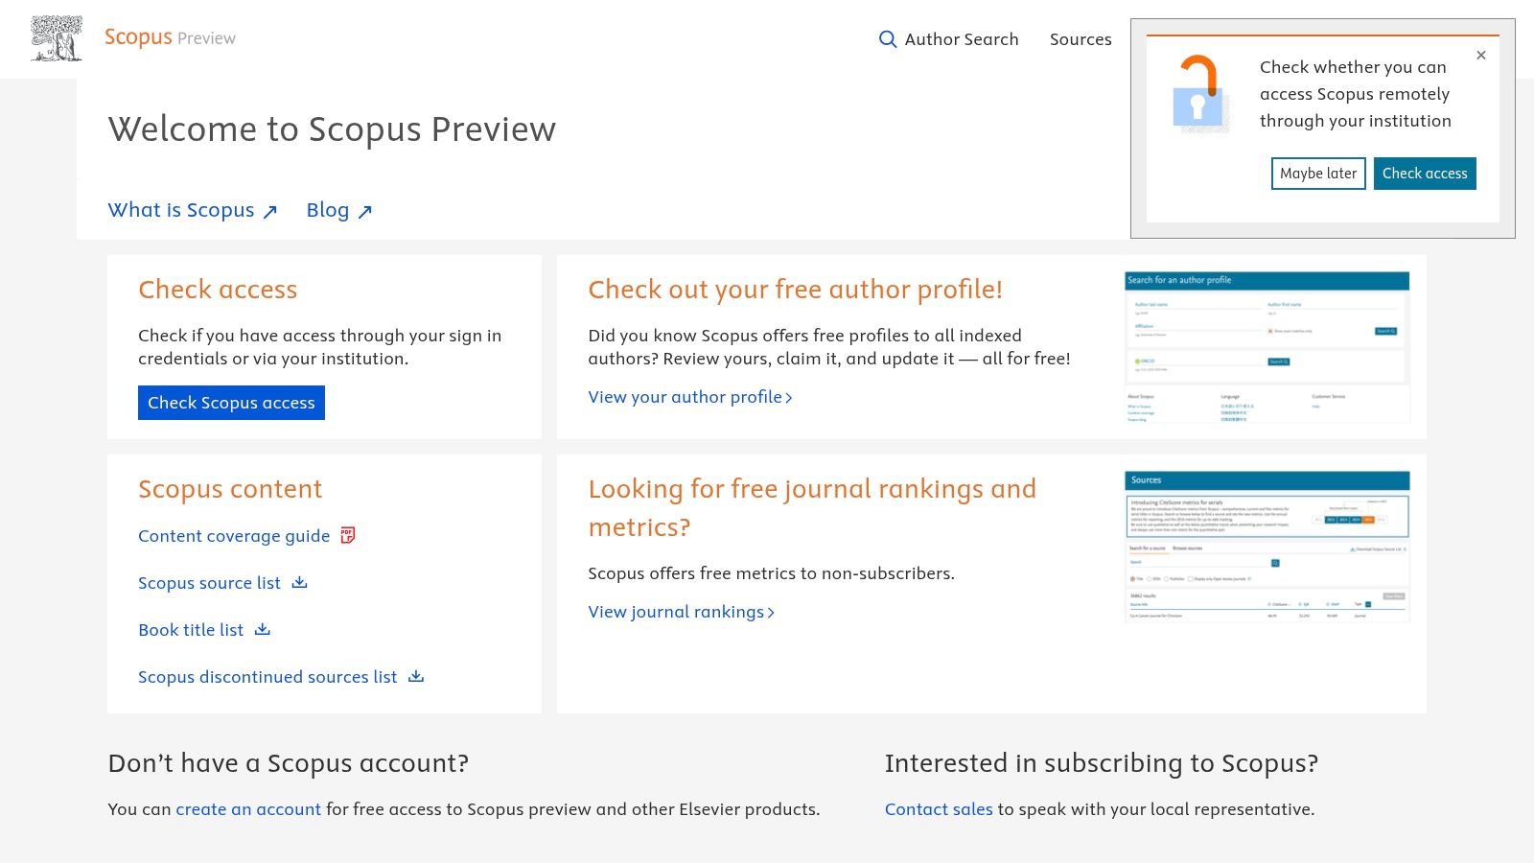Click the Check access card heading
The height and width of the screenshot is (863, 1534).
pos(218,290)
